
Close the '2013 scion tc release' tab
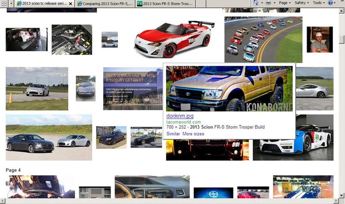[x=70, y=4]
